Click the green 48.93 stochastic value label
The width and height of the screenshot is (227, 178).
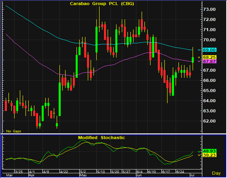pyautogui.click(x=210, y=151)
